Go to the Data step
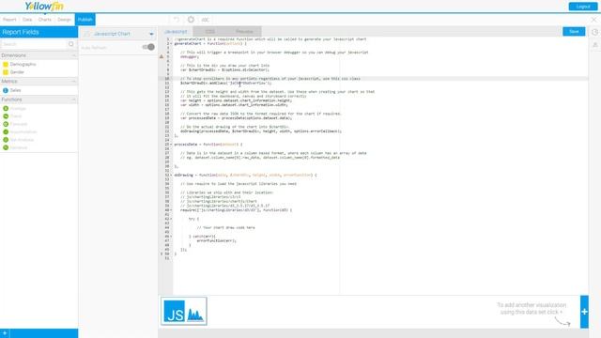 pyautogui.click(x=27, y=20)
